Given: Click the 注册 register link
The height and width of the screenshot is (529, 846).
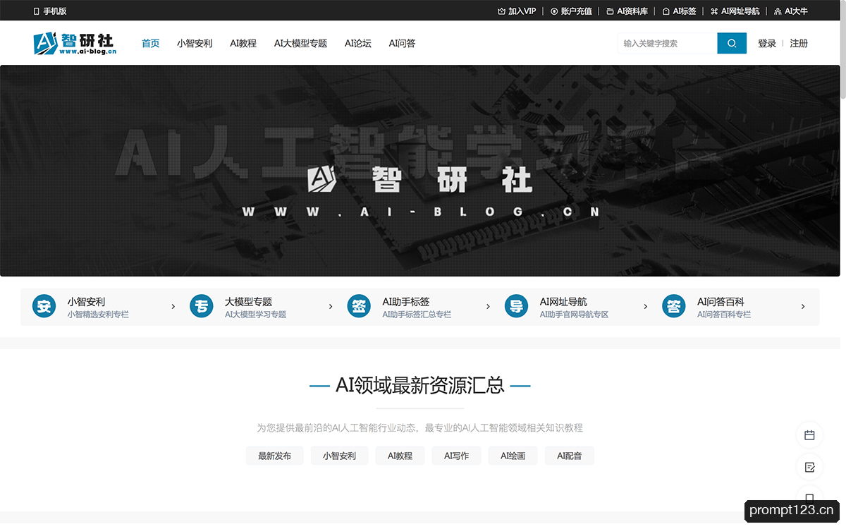Looking at the screenshot, I should (x=799, y=43).
